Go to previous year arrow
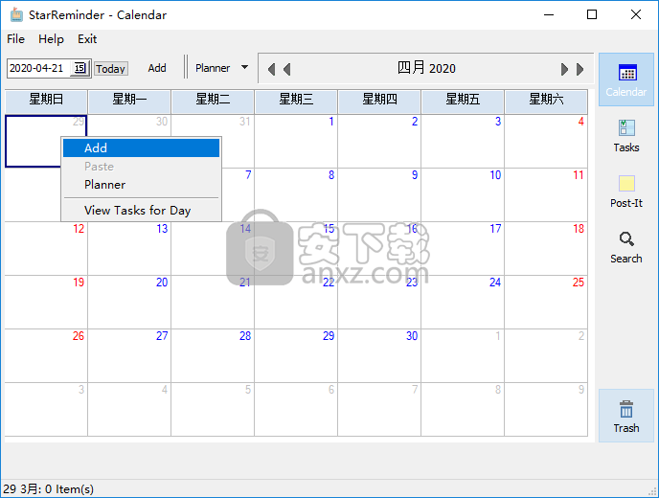Viewport: 659px width, 498px height. point(271,69)
